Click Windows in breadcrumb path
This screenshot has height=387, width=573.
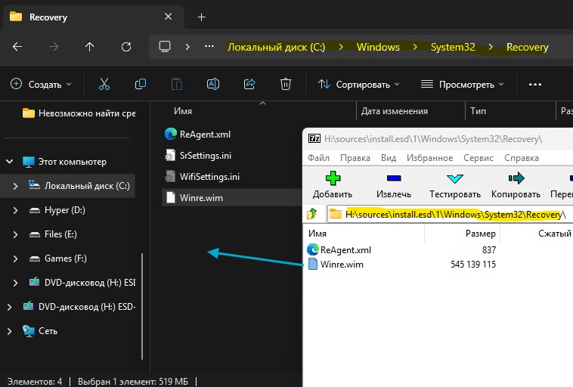click(378, 47)
